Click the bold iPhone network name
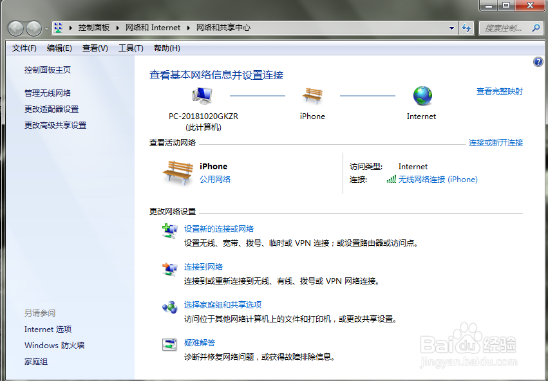This screenshot has height=381, width=548. tap(214, 166)
